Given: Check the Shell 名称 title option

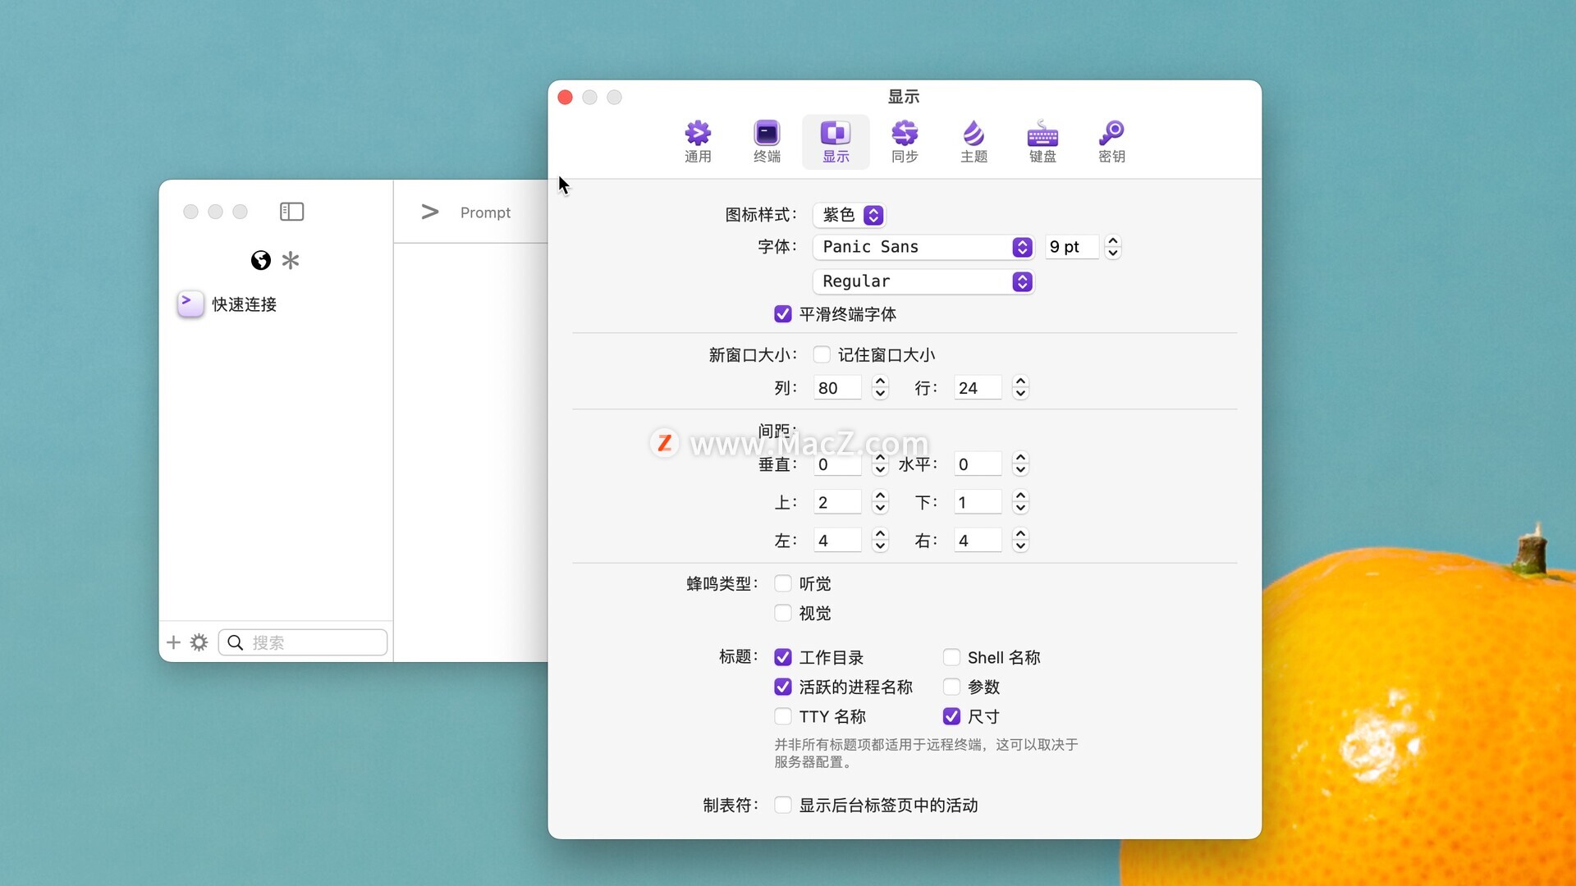Looking at the screenshot, I should pos(951,657).
